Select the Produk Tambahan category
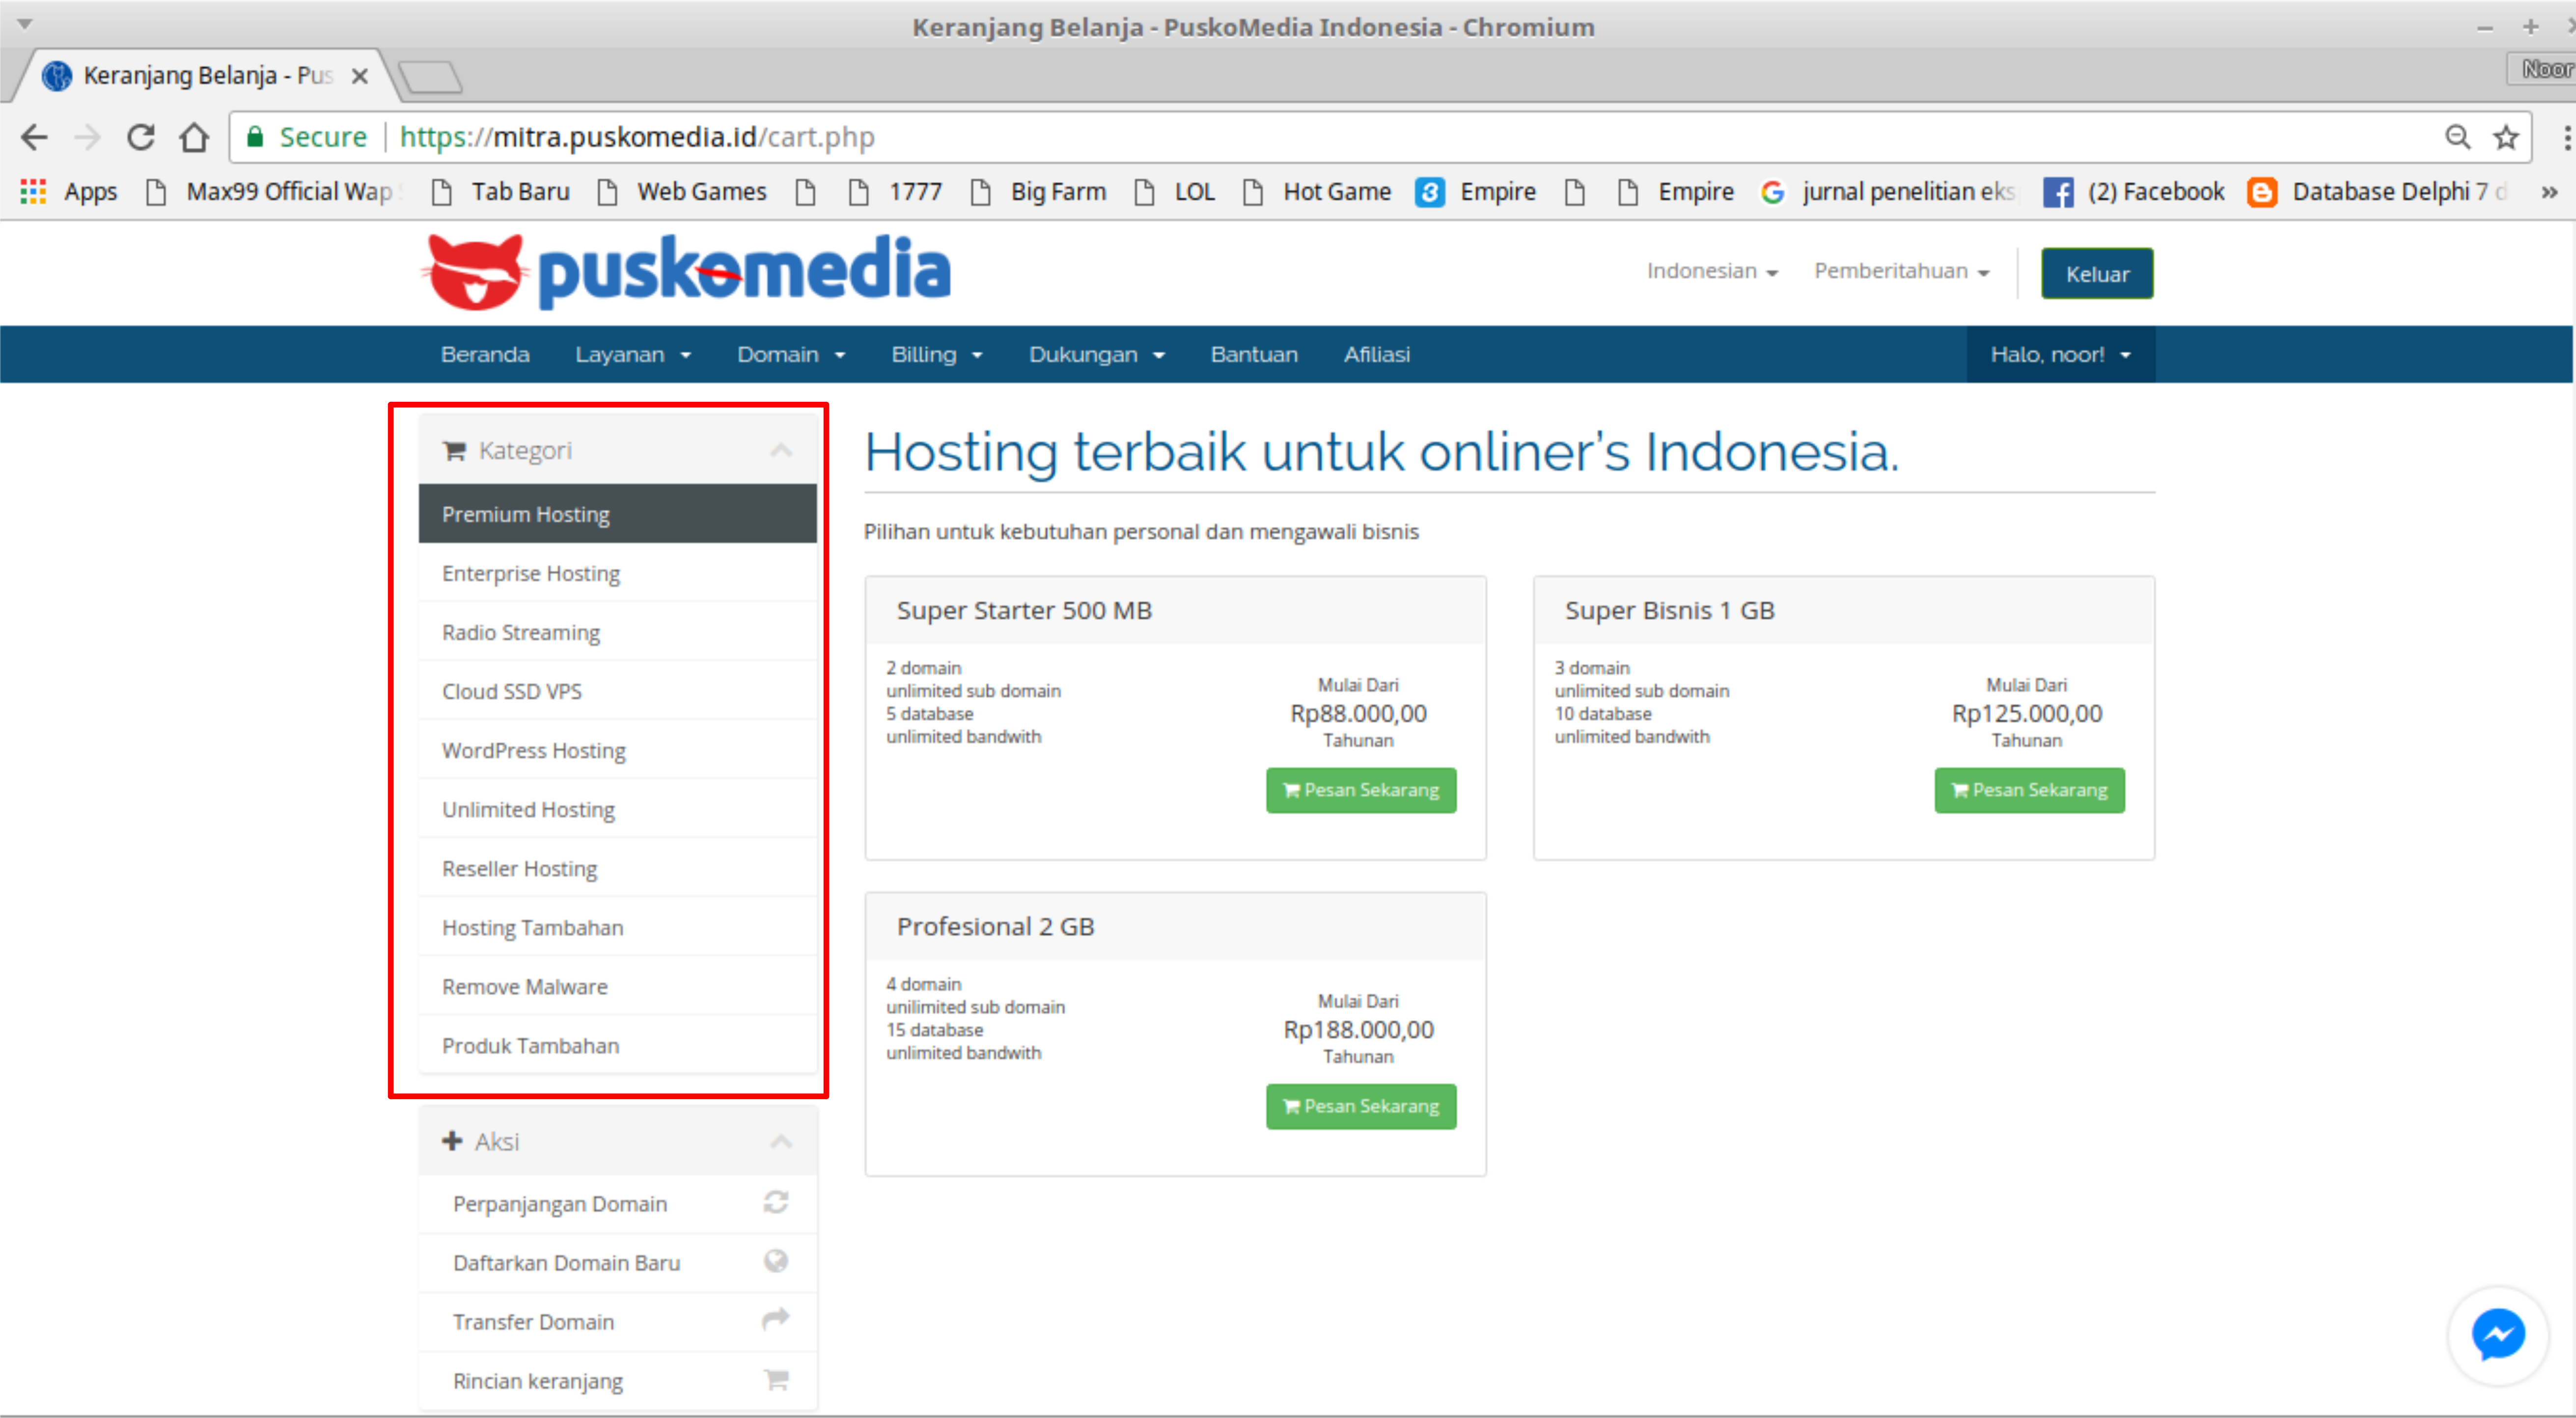 [x=617, y=1045]
